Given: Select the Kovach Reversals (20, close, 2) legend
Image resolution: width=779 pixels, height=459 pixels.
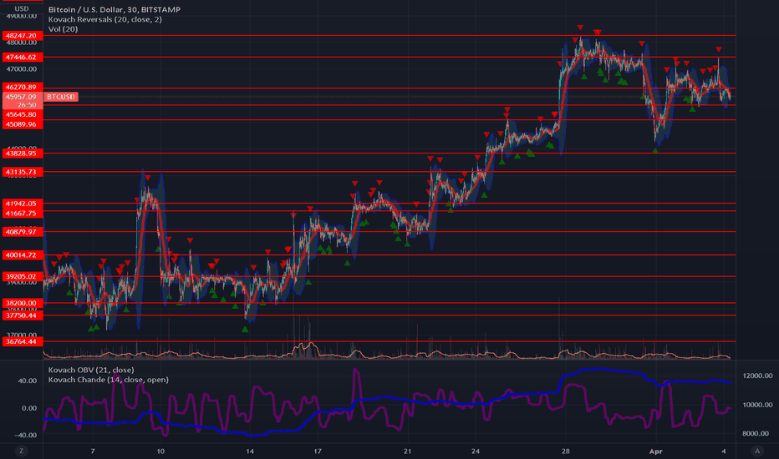Looking at the screenshot, I should tap(104, 19).
